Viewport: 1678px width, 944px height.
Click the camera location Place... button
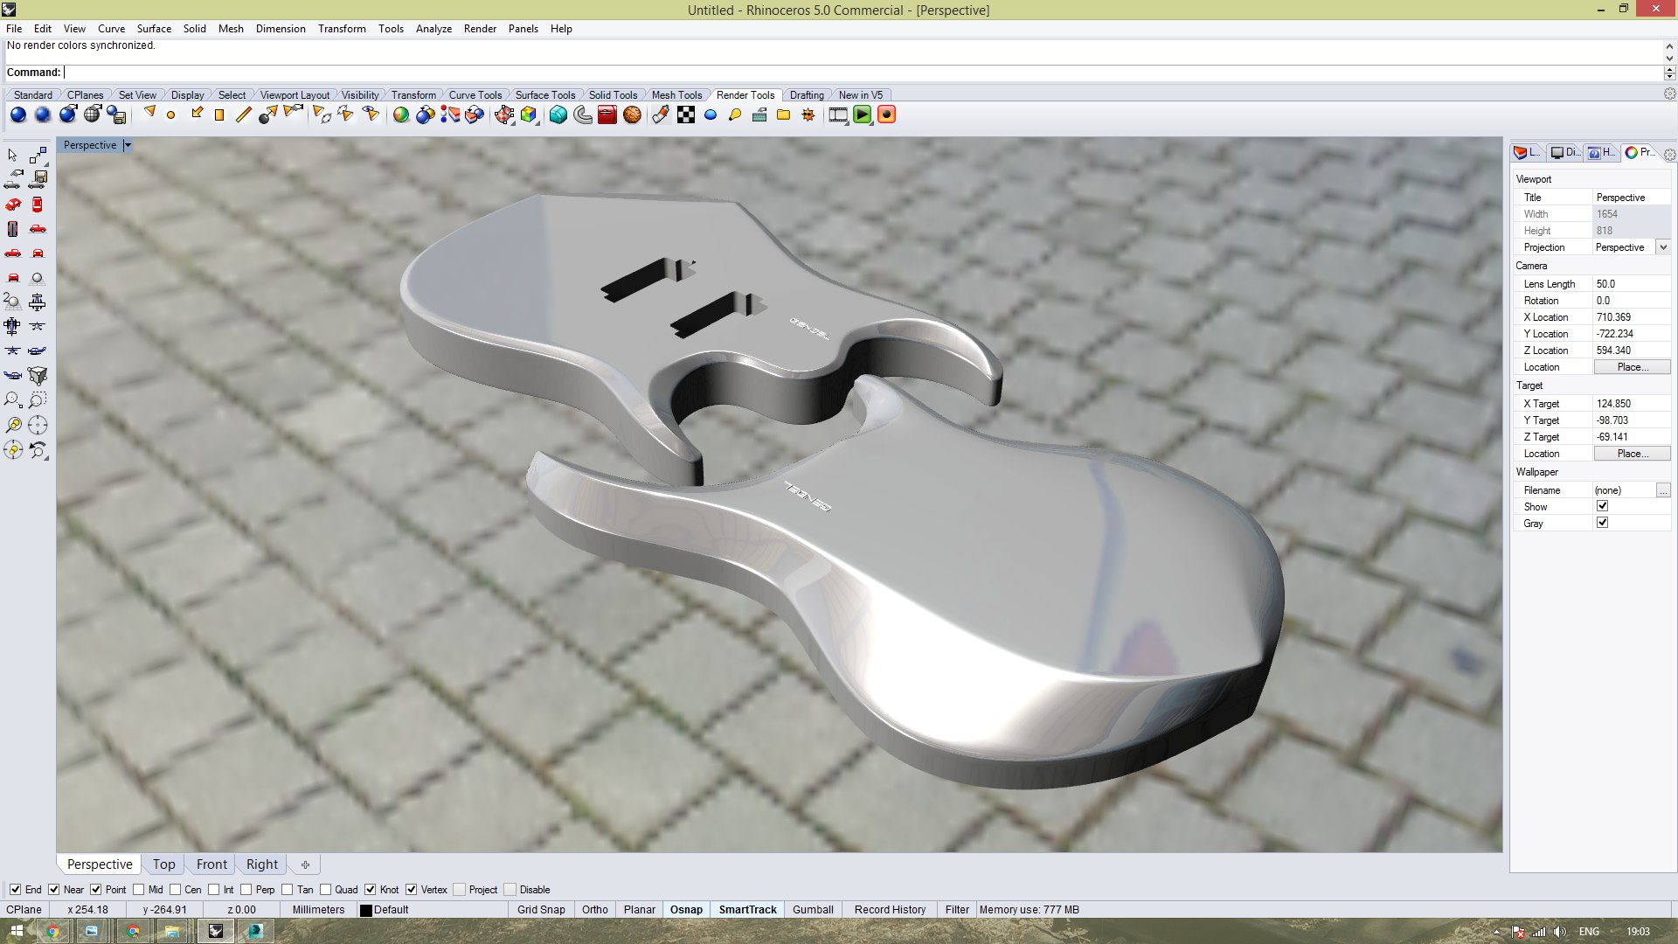[1631, 367]
